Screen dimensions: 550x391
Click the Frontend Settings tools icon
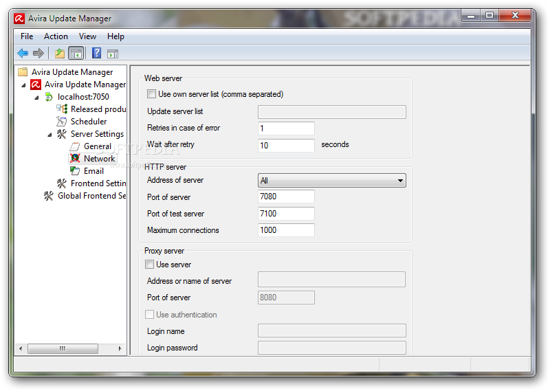[x=62, y=183]
